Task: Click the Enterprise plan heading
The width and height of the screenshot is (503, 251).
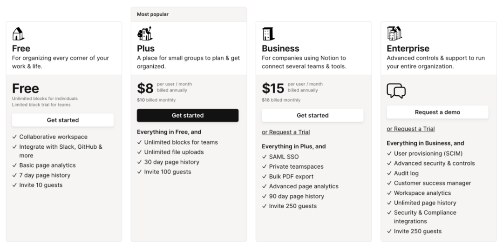Action: [x=408, y=48]
